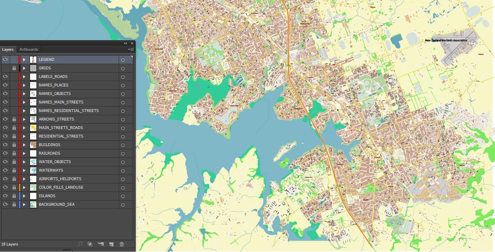The image size is (495, 252).
Task: Unlock the BUILDINGS layer
Action: click(x=14, y=145)
